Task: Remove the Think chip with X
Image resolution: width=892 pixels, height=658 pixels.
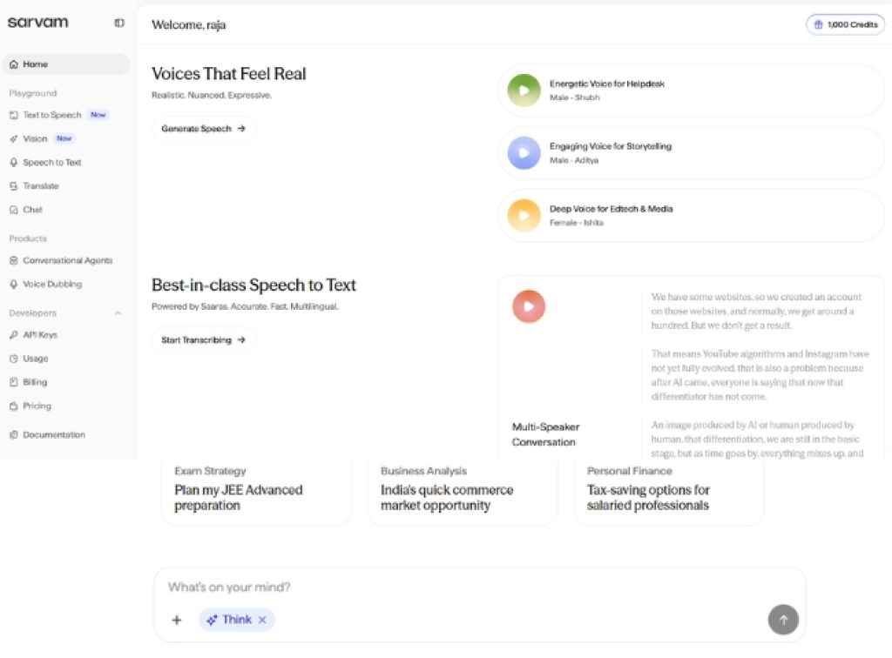Action: [262, 620]
